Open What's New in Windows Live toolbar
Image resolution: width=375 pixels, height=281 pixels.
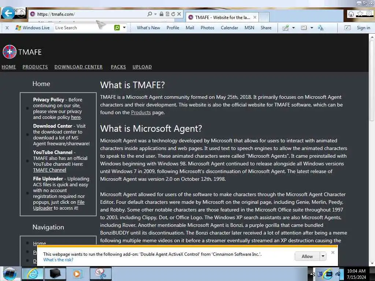[x=148, y=28]
